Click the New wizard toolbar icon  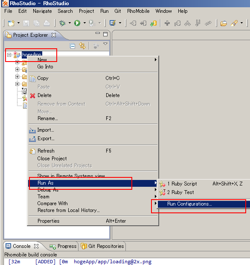(11, 23)
